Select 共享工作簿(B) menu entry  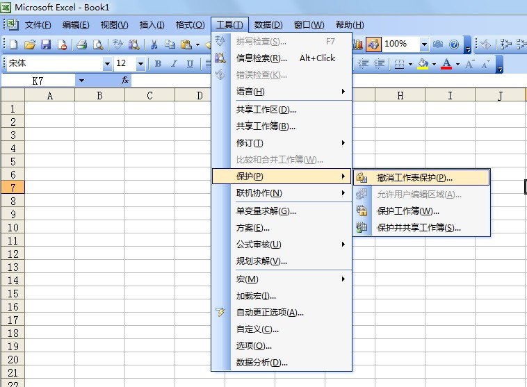click(x=282, y=126)
